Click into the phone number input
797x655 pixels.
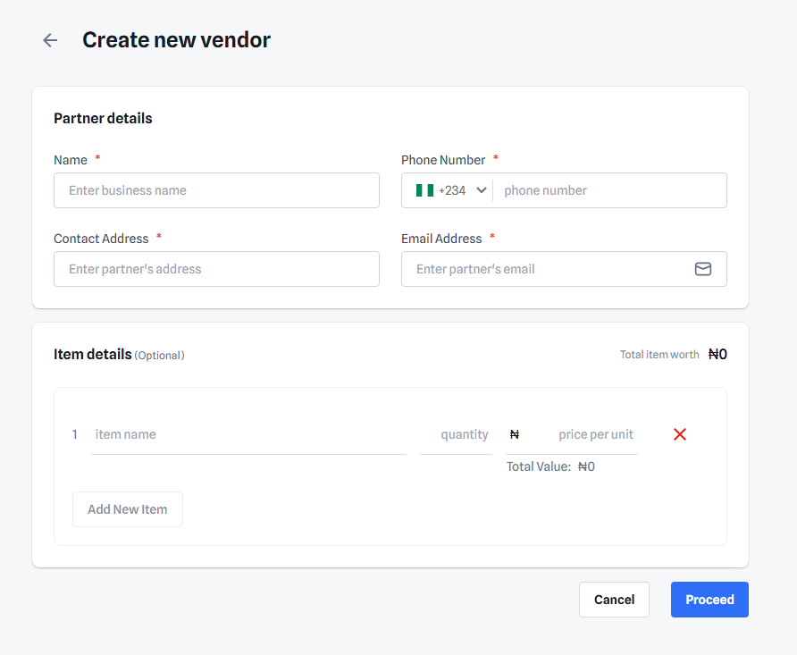click(610, 190)
